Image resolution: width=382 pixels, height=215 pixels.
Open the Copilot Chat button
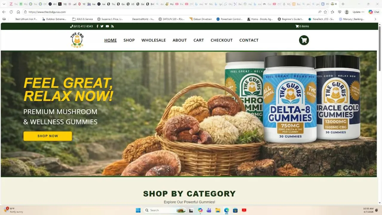[374, 12]
